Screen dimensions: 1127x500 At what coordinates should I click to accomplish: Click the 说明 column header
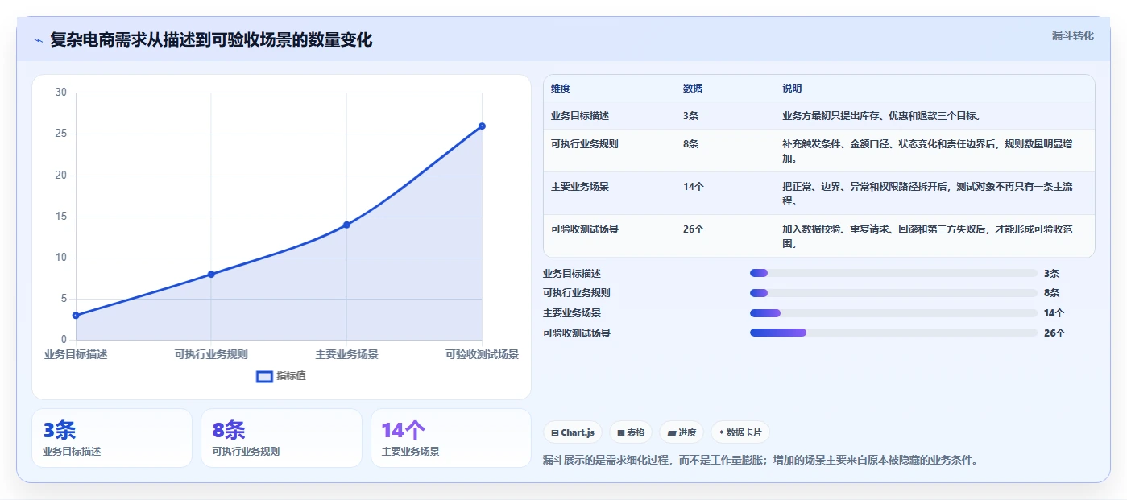[x=792, y=89]
